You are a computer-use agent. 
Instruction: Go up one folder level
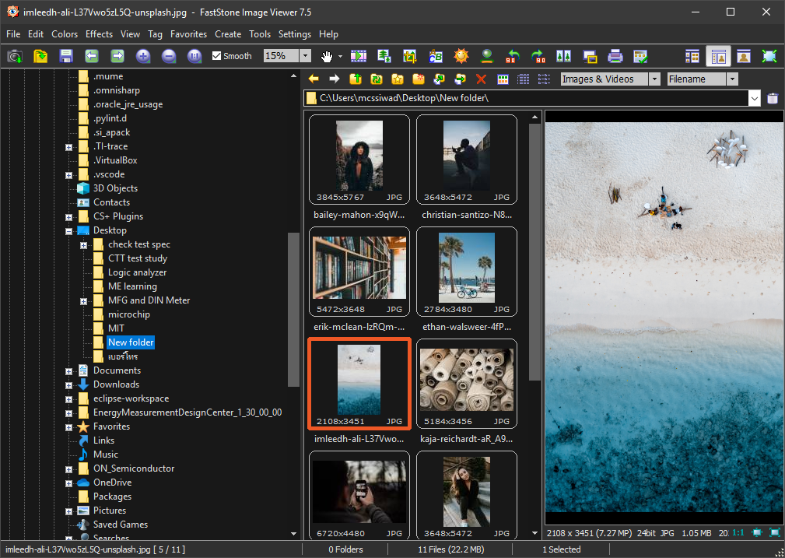coord(356,79)
